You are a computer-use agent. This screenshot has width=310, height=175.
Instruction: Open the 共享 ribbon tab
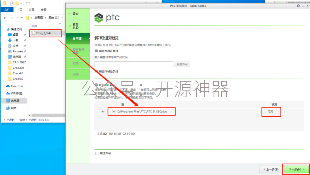[x=32, y=10]
